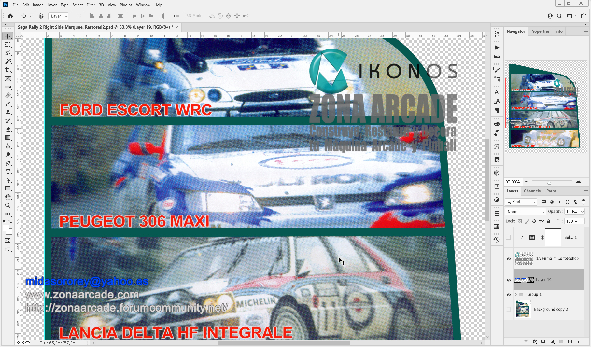The image size is (591, 347).
Task: Open the Brush Settings panel icon
Action: pyautogui.click(x=497, y=69)
